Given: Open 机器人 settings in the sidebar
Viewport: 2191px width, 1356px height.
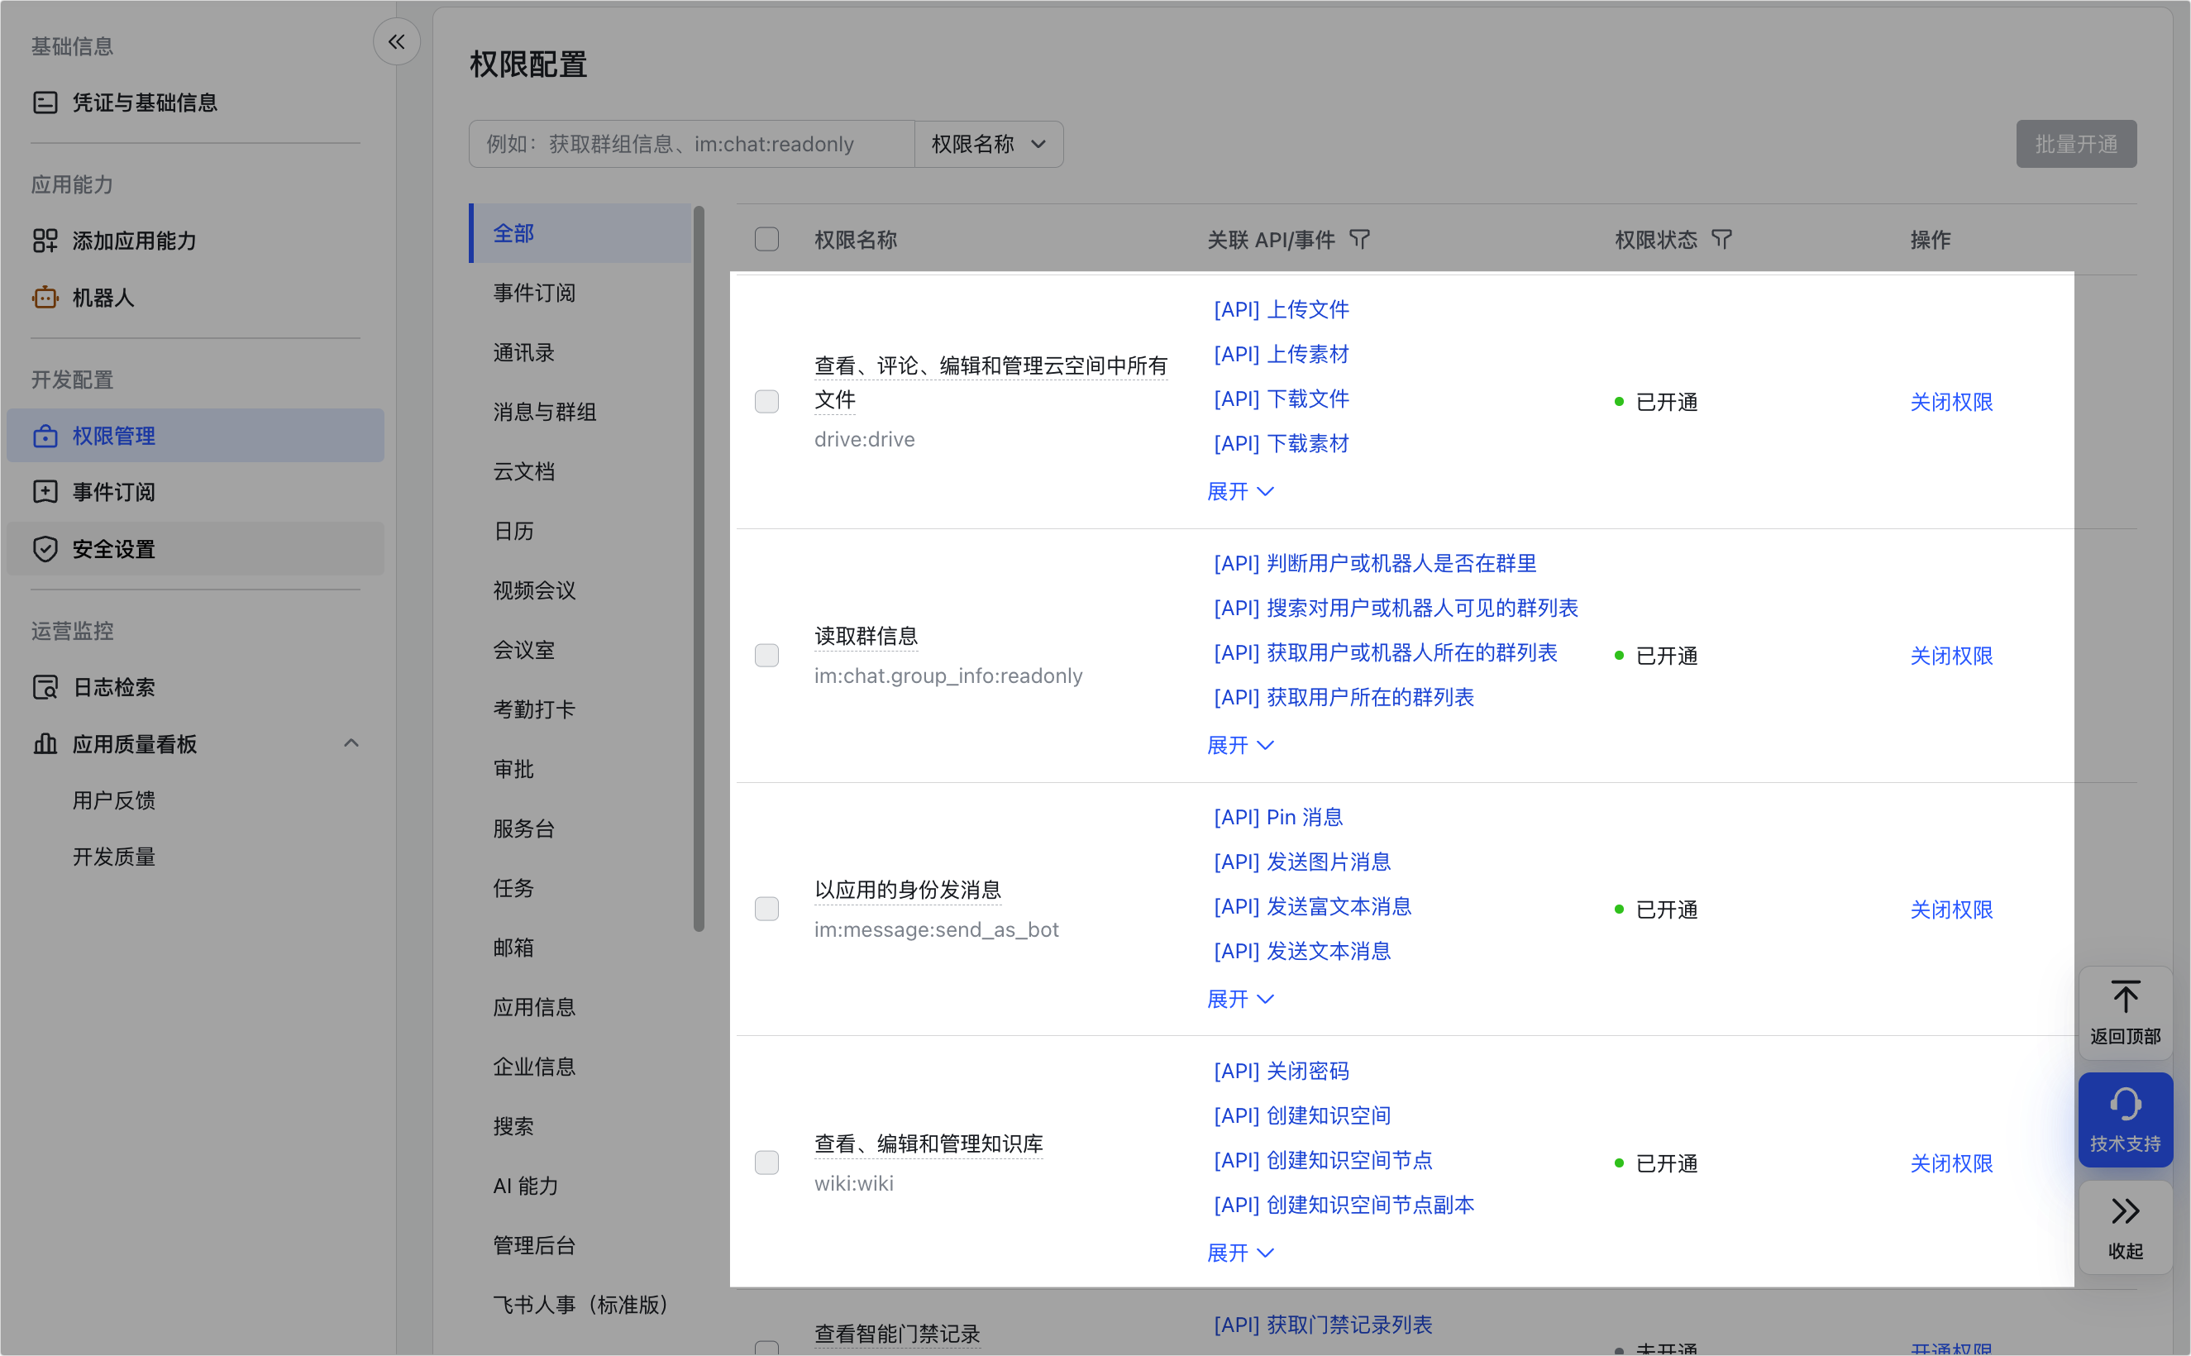Looking at the screenshot, I should [x=103, y=298].
